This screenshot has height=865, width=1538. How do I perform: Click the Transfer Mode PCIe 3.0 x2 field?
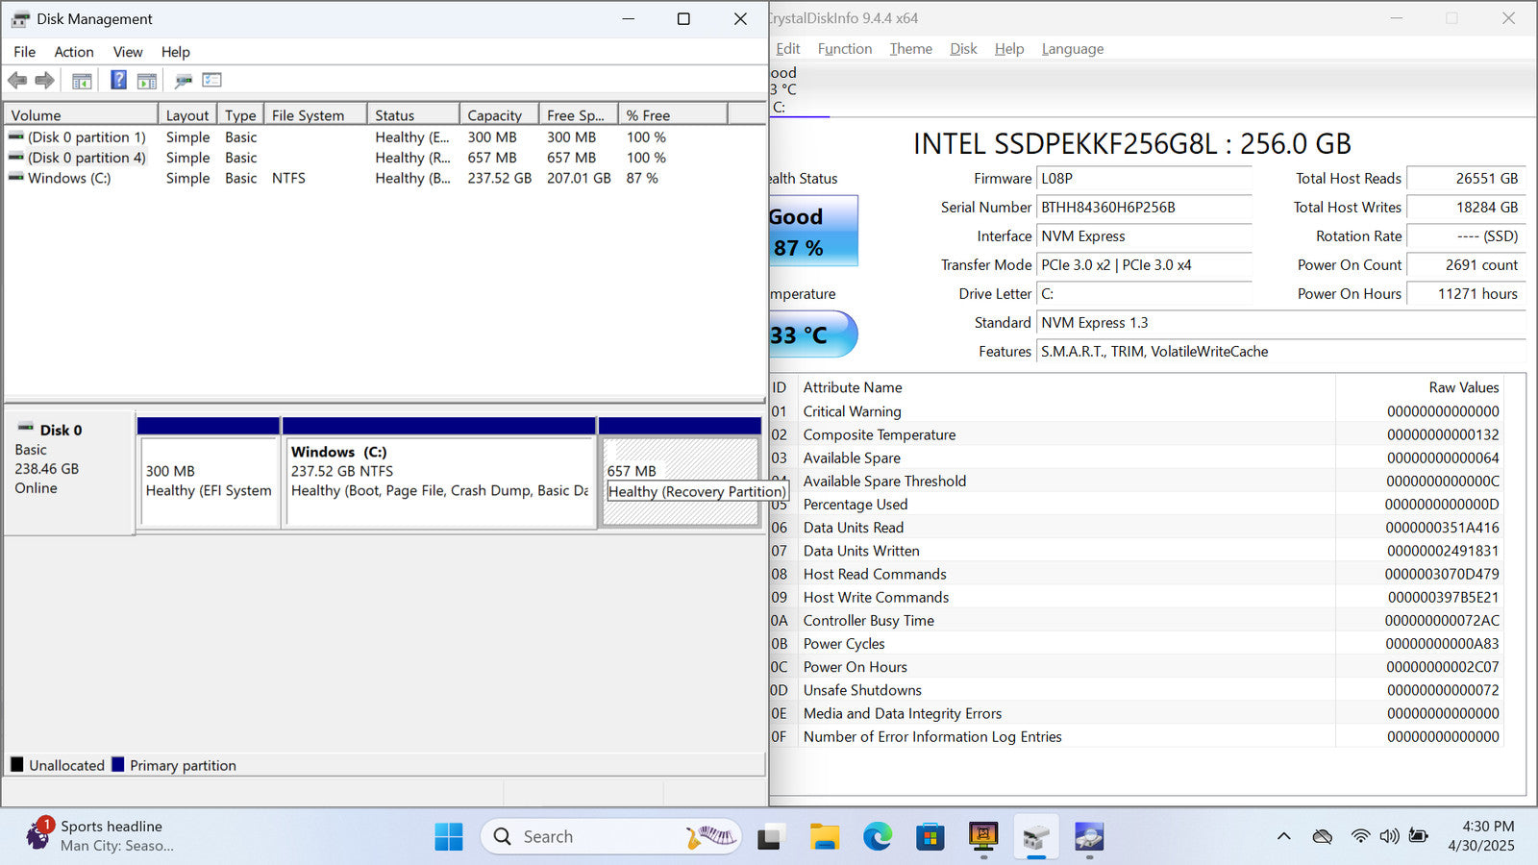click(1144, 265)
